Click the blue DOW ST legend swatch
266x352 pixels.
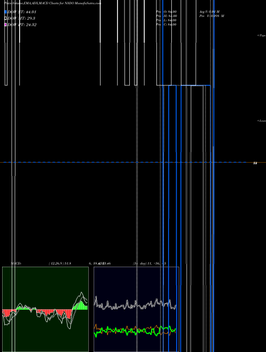click(6, 12)
